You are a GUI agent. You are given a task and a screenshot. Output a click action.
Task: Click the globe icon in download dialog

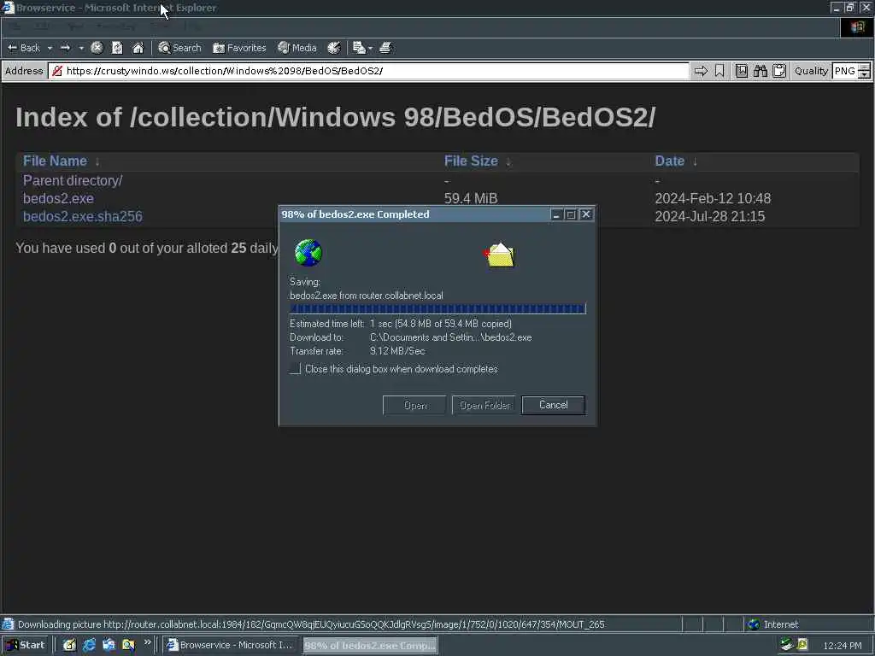308,253
